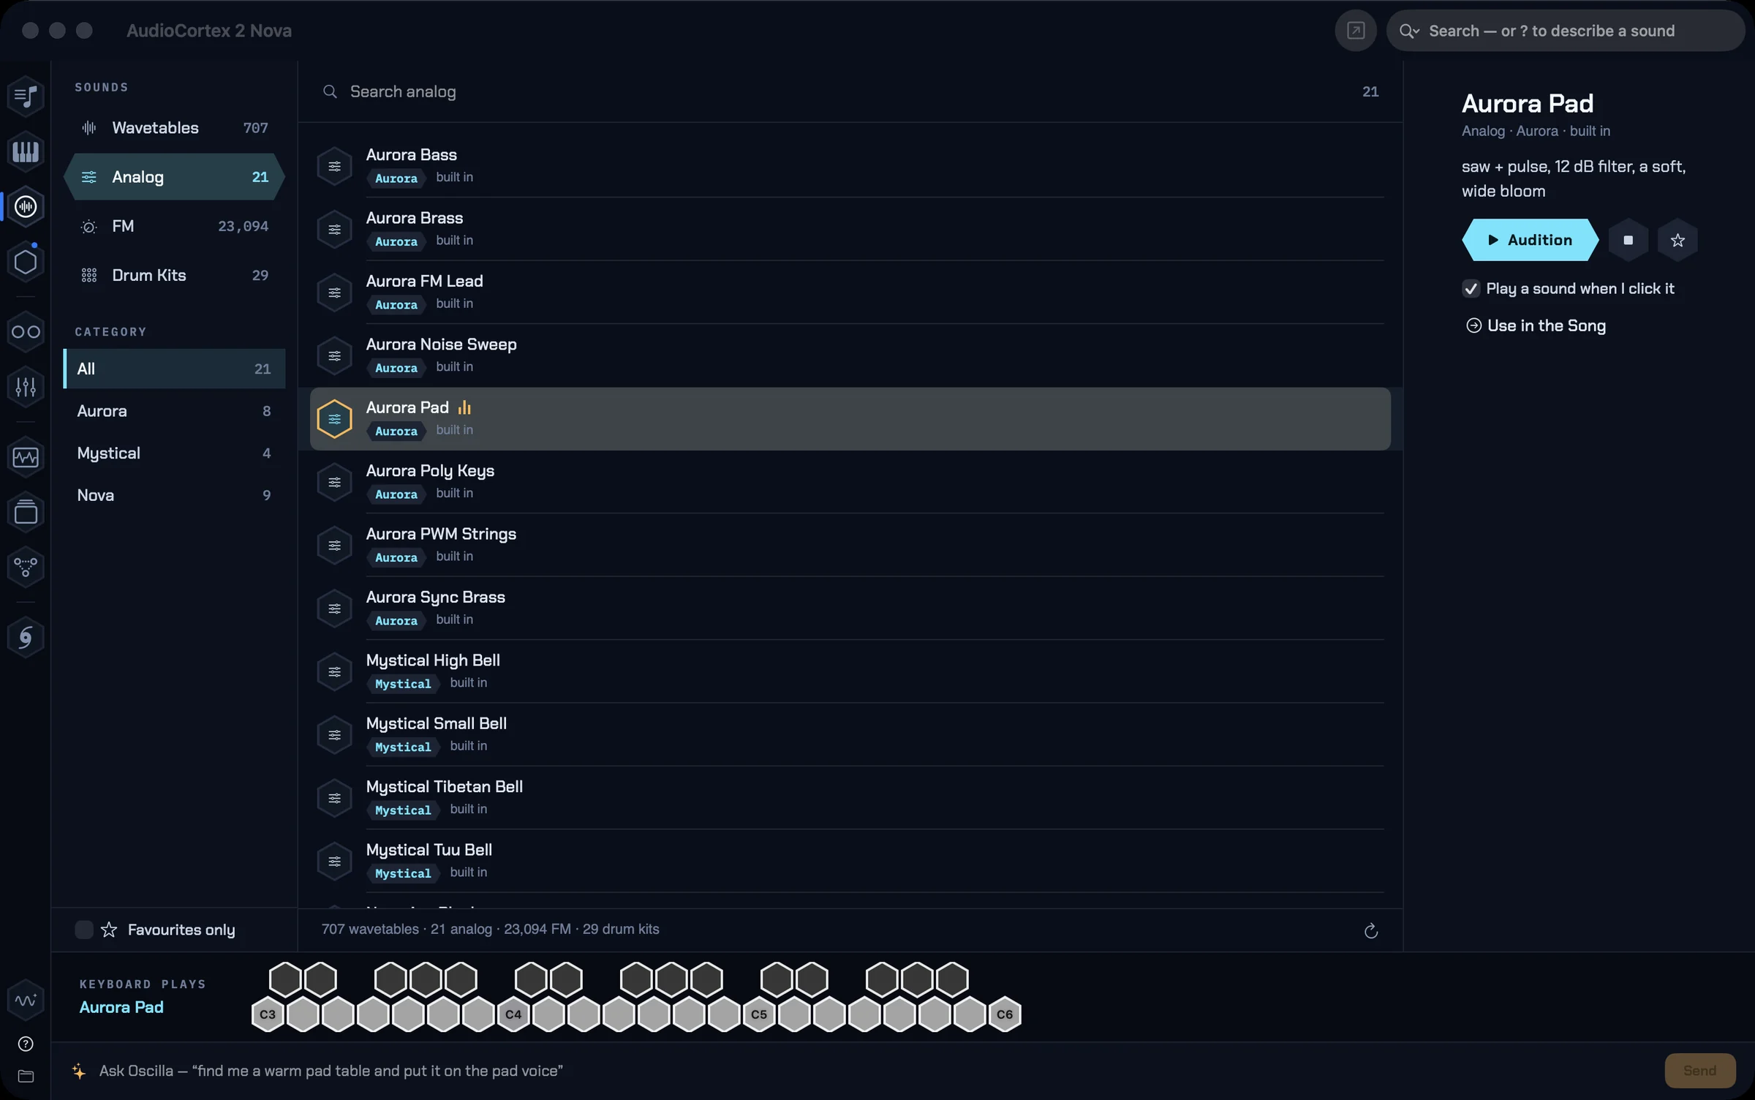Open the global search options dropdown magnifier
This screenshot has width=1755, height=1100.
tap(1408, 31)
